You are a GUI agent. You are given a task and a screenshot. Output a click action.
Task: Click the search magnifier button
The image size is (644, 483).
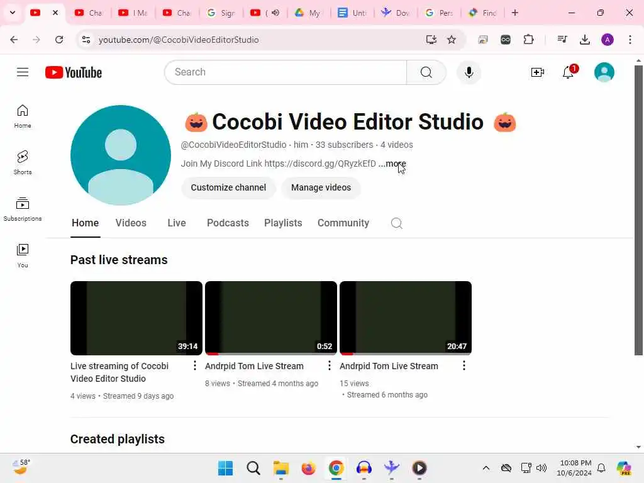point(426,72)
